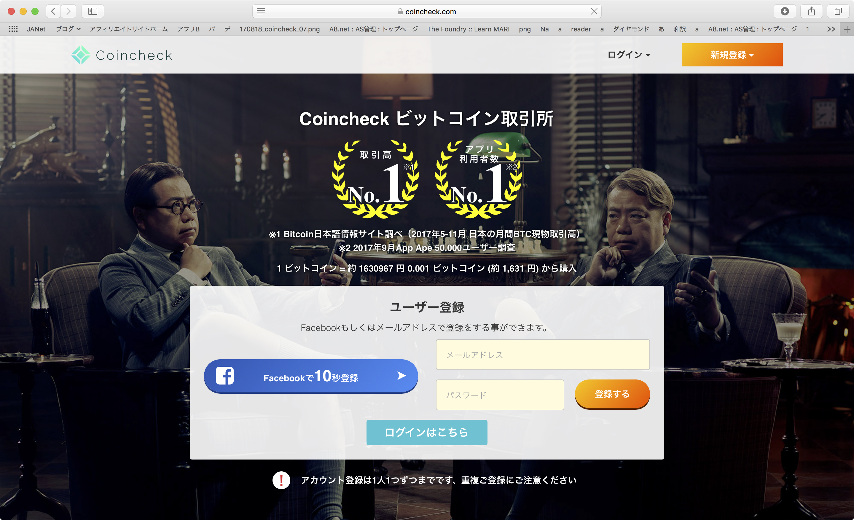Viewport: 854px width, 520px height.
Task: Click the Coincheck logo
Action: pyautogui.click(x=122, y=55)
